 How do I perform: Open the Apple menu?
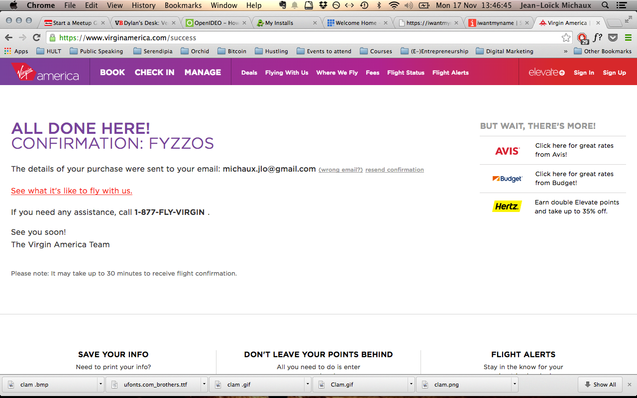pos(13,5)
